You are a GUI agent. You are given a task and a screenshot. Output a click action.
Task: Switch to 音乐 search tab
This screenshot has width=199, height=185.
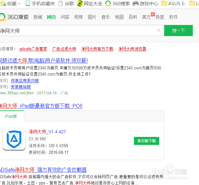coord(106,17)
